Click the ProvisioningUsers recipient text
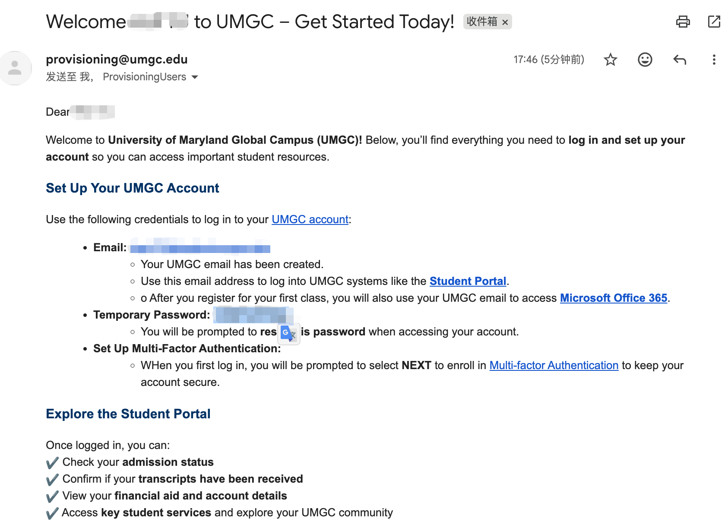The width and height of the screenshot is (728, 531). tap(145, 77)
